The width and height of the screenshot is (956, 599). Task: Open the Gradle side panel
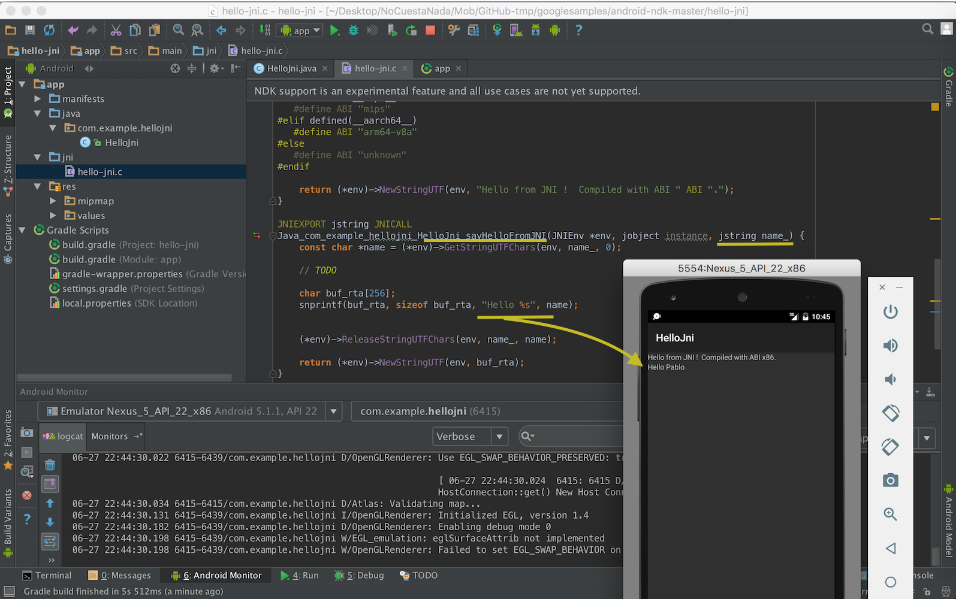pos(948,87)
